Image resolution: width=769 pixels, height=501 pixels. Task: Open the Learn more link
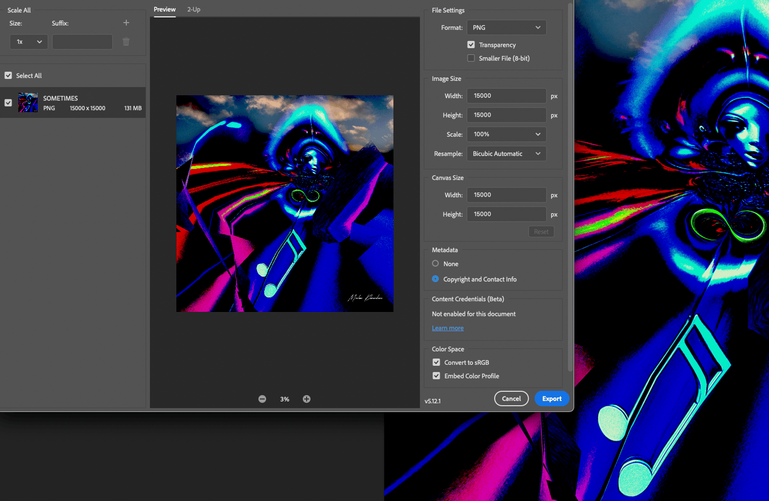pyautogui.click(x=448, y=328)
